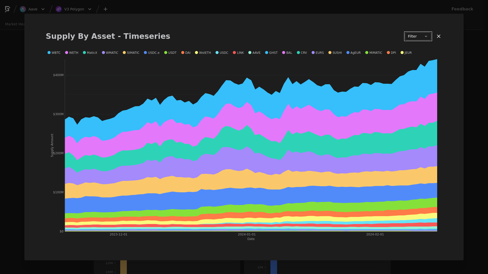Close the Supply By Asset modal

pos(439,36)
